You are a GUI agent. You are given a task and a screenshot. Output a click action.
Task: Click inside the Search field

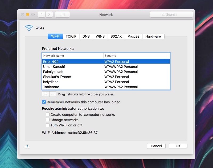(x=173, y=14)
